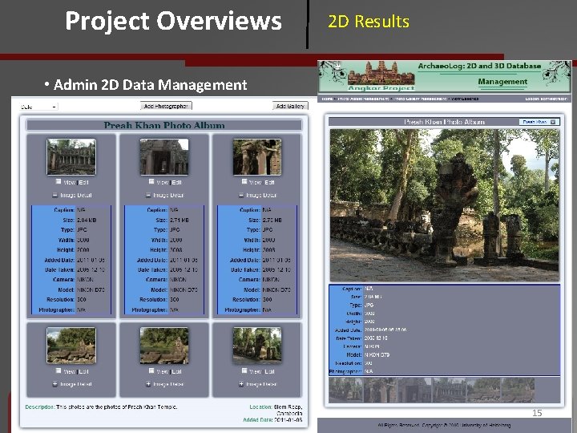This screenshot has height=433, width=577.
Task: Open View Galleries in the navigation bar
Action: pyautogui.click(x=465, y=99)
